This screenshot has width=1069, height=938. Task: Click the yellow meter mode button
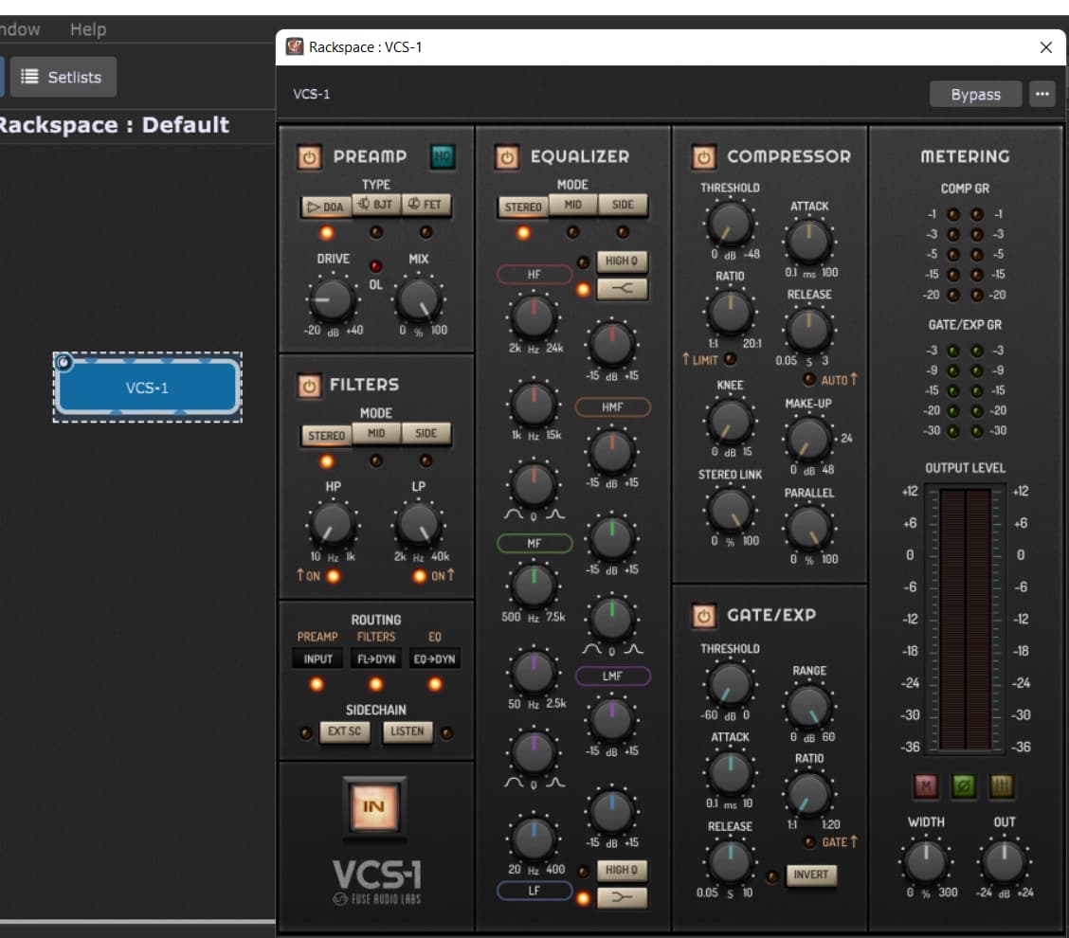pos(1002,786)
